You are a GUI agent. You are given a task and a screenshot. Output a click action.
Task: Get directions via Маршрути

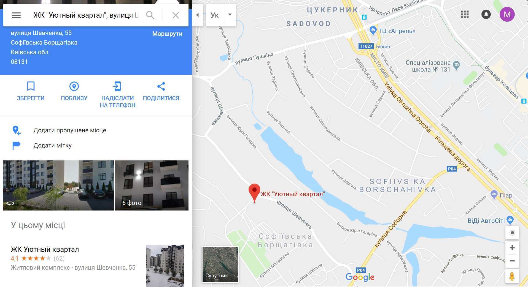[x=167, y=34]
